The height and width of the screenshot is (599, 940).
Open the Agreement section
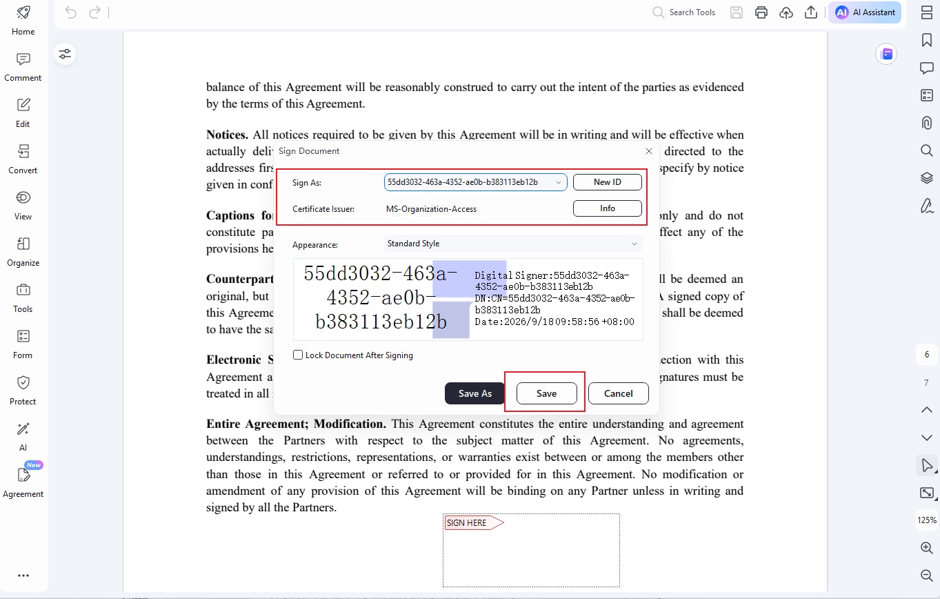[x=23, y=481]
